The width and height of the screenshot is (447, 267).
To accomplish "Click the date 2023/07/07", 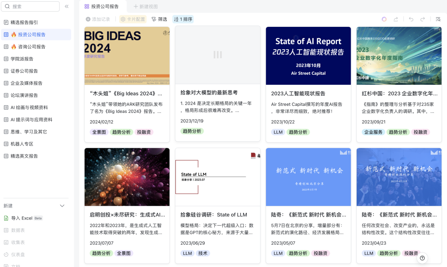I will point(101,243).
